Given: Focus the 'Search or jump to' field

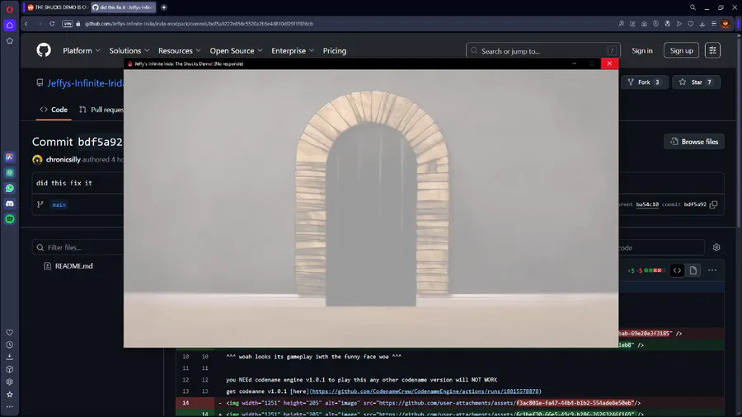Looking at the screenshot, I should (542, 50).
